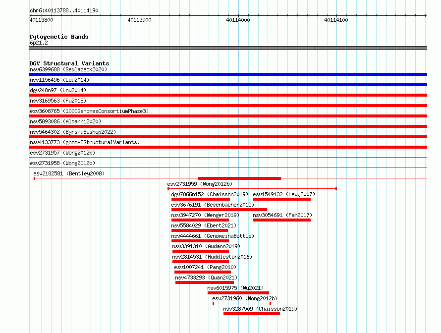This screenshot has height=333, width=441.
Task: Open the nsv4733293 (Quan2021) label
Action: (206, 277)
